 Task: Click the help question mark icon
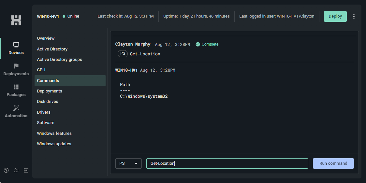point(6,170)
